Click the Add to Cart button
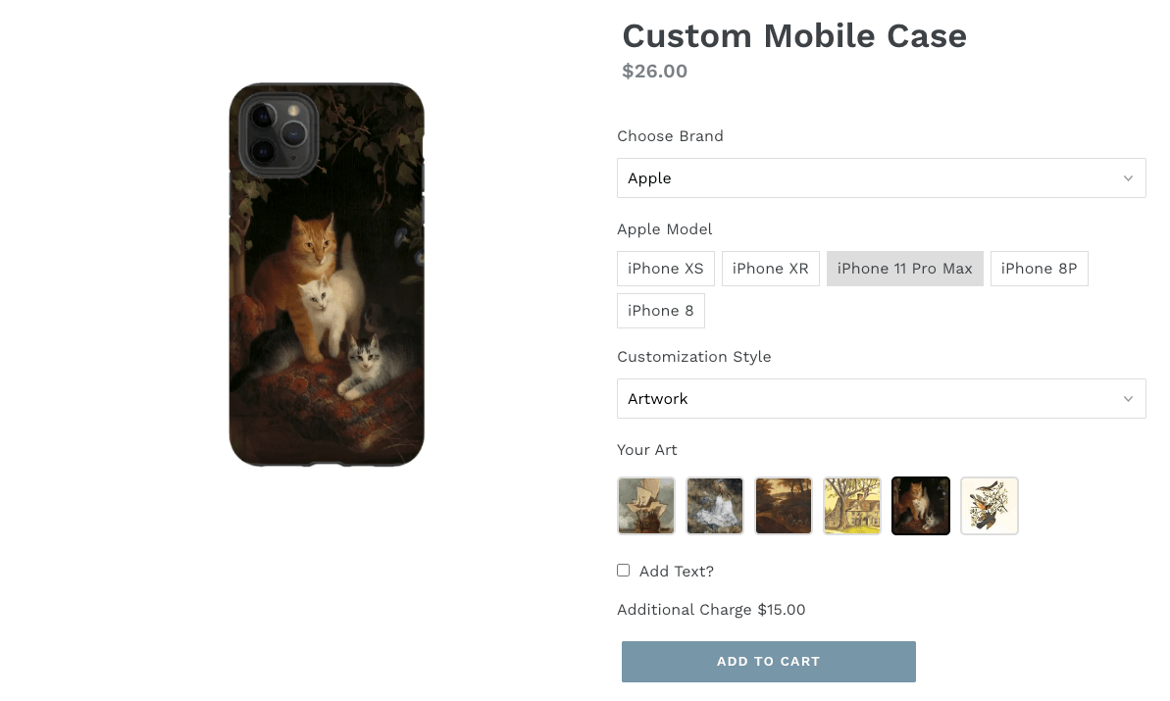 click(x=769, y=662)
